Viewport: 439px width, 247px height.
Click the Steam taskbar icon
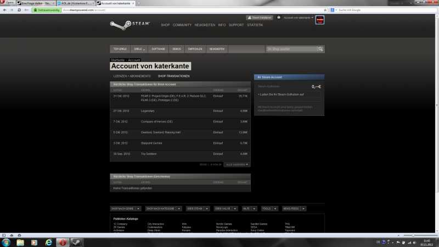pyautogui.click(x=76, y=243)
